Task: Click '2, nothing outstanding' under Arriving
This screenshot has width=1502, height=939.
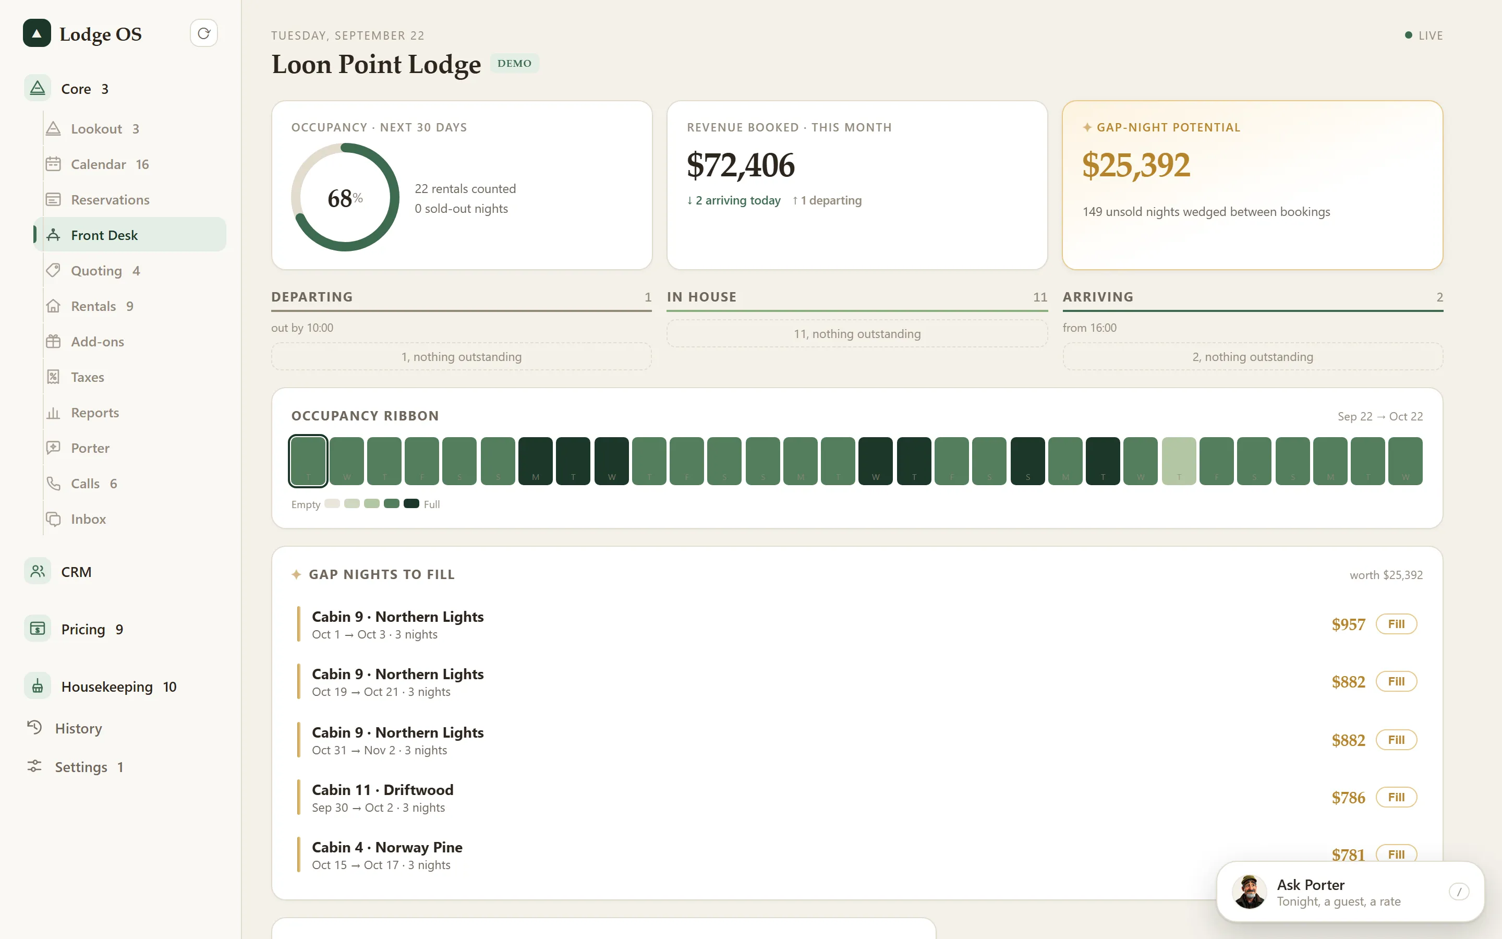Action: coord(1253,356)
